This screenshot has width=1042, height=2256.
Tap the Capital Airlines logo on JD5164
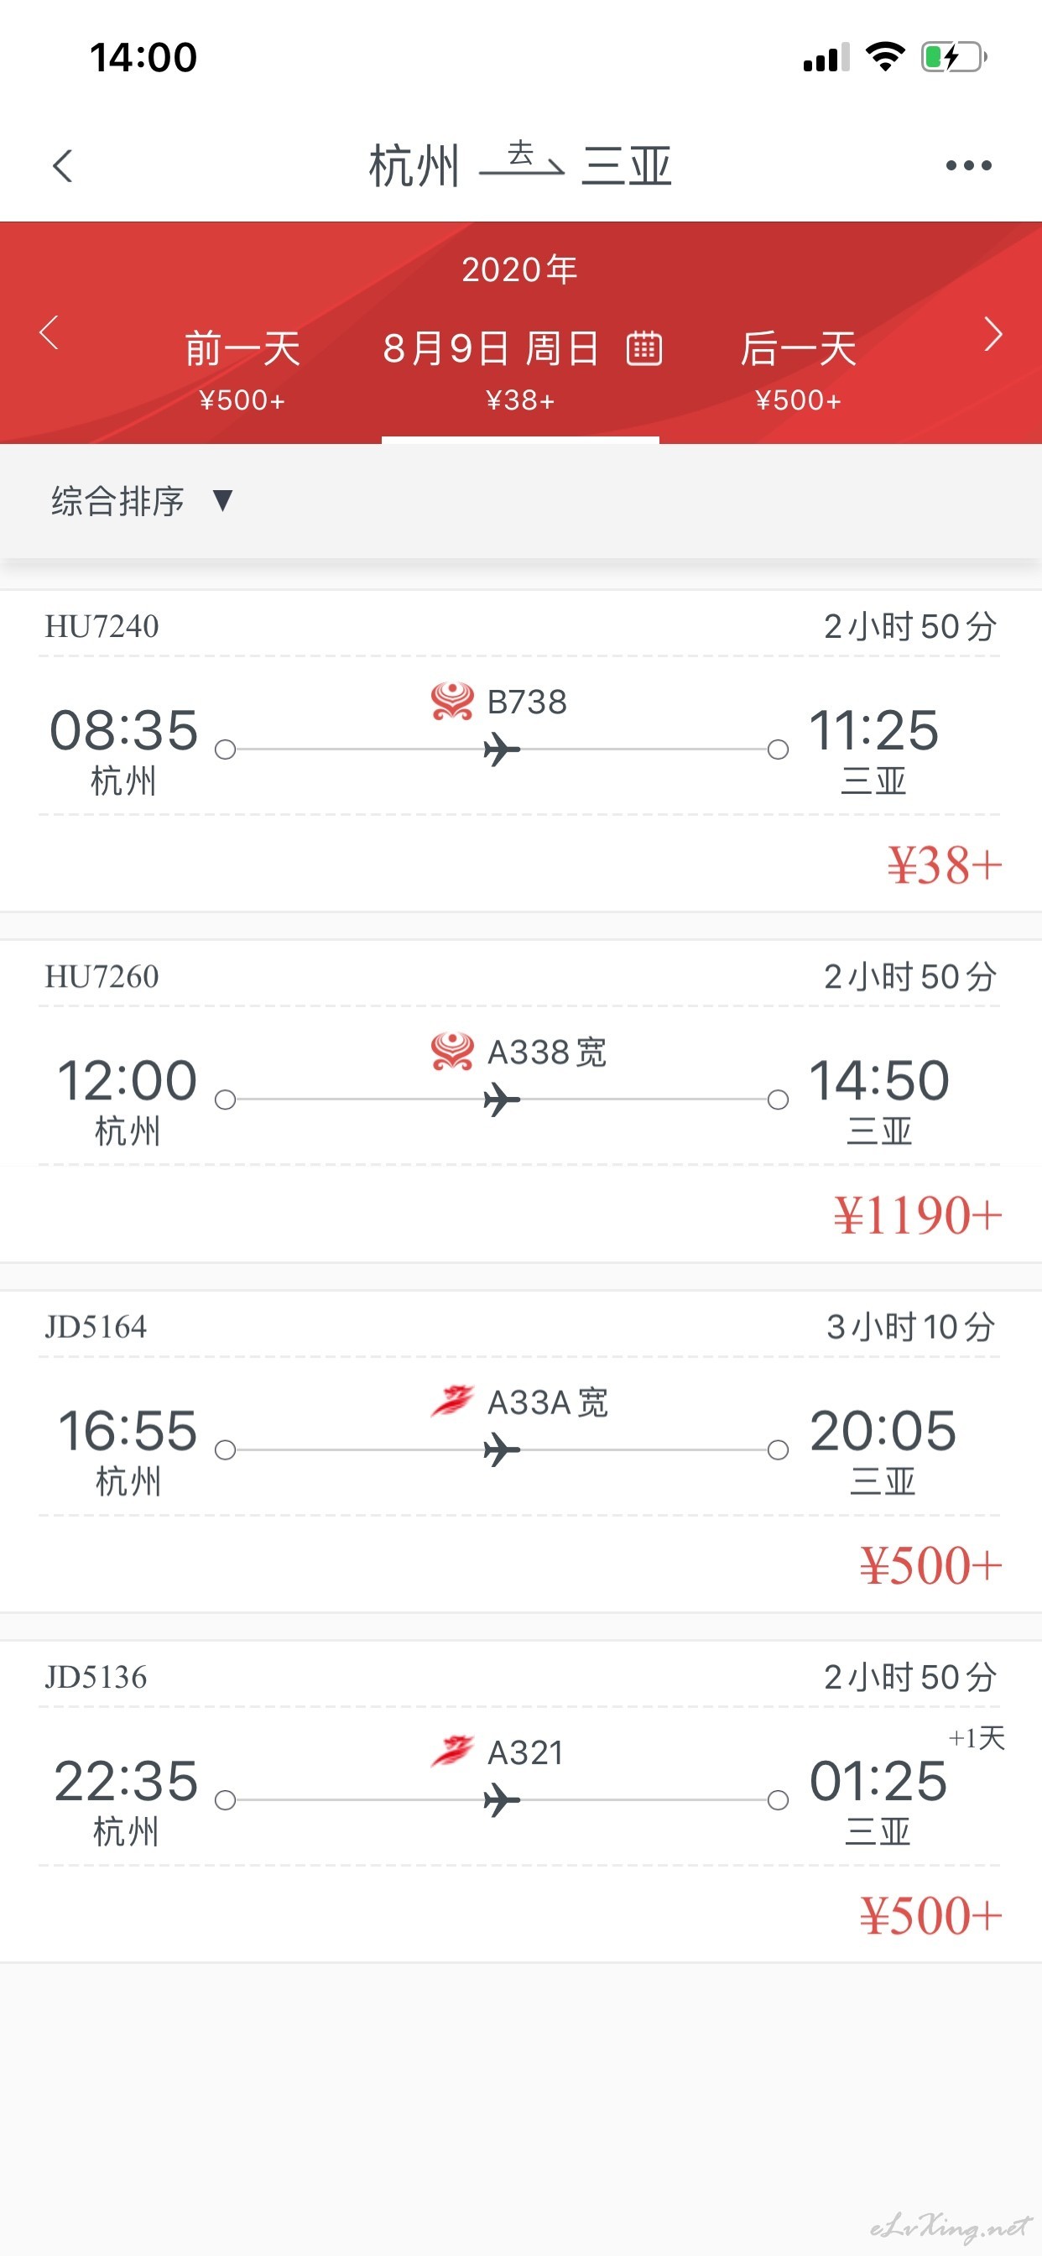(453, 1402)
